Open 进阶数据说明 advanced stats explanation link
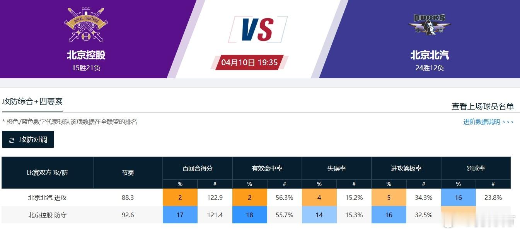 pos(488,122)
